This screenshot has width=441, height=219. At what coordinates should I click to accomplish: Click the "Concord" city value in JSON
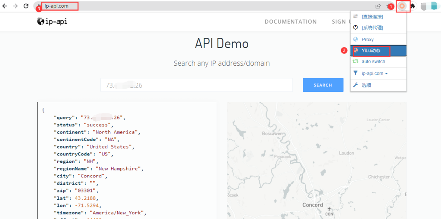pyautogui.click(x=91, y=176)
